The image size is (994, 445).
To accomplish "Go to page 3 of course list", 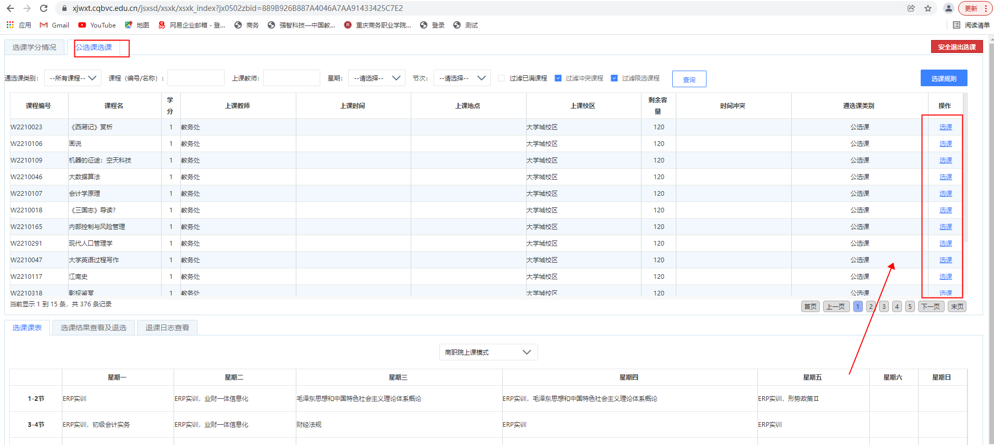I will (884, 306).
